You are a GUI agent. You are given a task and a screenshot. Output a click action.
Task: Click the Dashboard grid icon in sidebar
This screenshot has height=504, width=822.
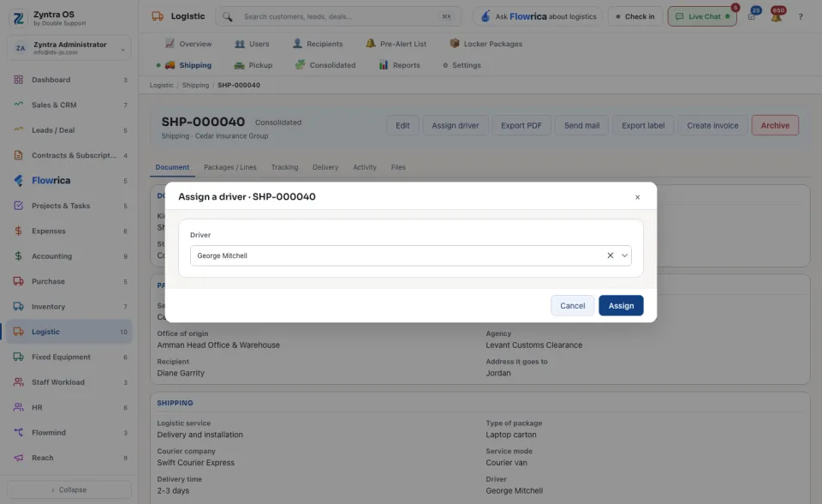click(18, 80)
